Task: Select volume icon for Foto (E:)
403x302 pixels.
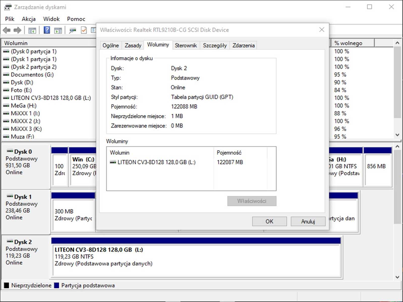Action: (x=6, y=90)
